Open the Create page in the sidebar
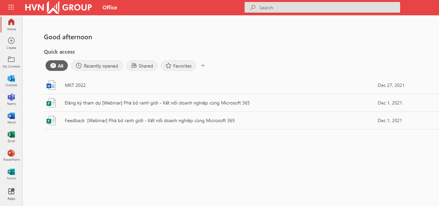This screenshot has width=439, height=206. 11,43
